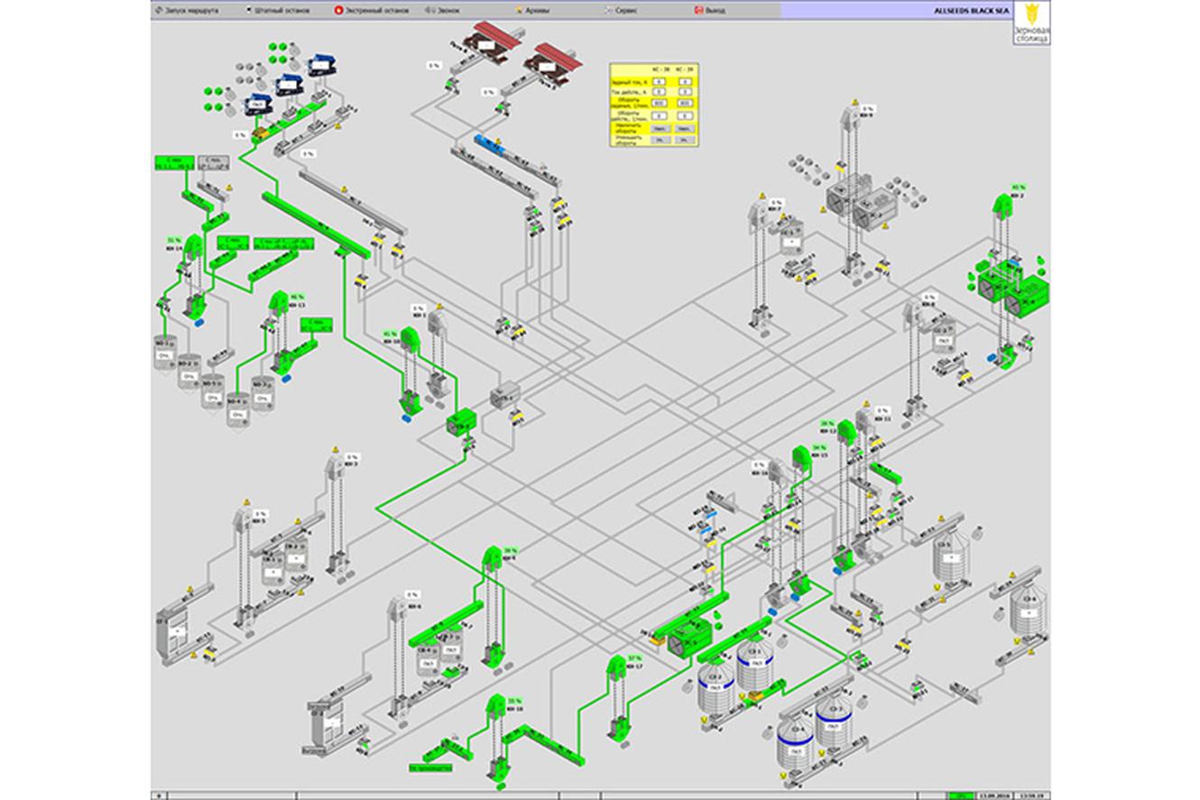The width and height of the screenshot is (1200, 800).
Task: Click the БО-1 hopper bin
Action: click(x=164, y=353)
